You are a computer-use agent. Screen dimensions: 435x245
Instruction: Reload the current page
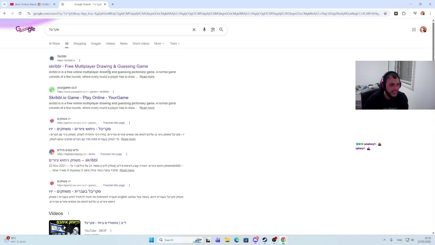(x=20, y=13)
